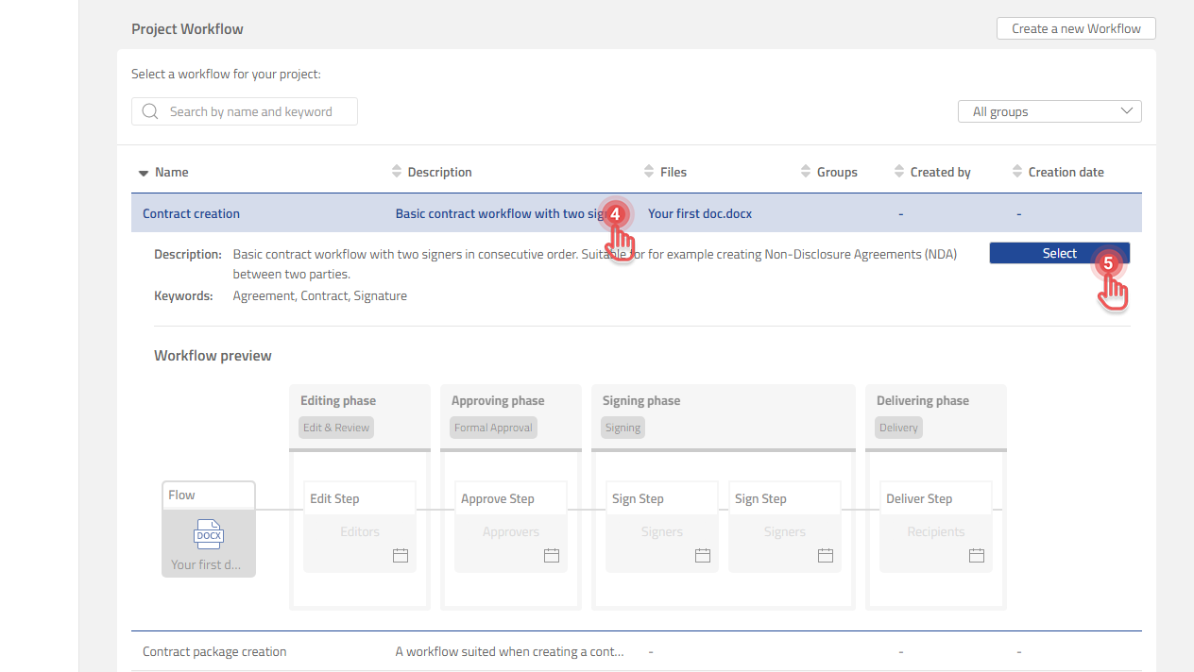Image resolution: width=1194 pixels, height=672 pixels.
Task: Click the Create a new Workflow button
Action: [x=1075, y=28]
